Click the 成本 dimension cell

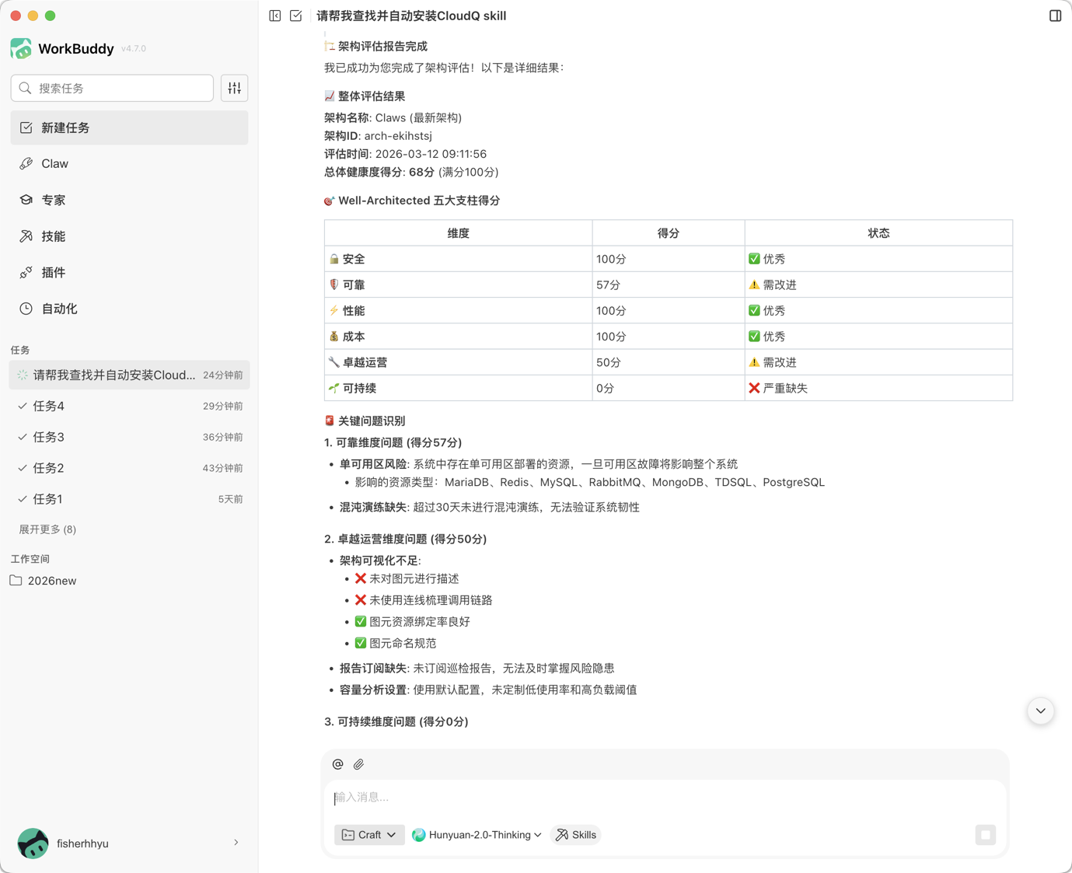click(459, 337)
